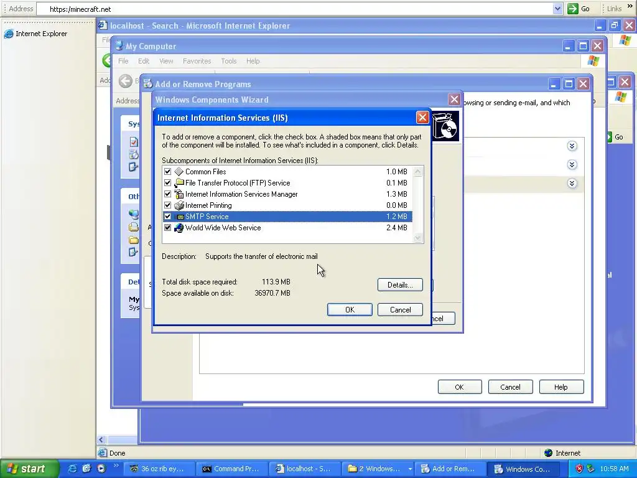
Task: Click the Details... button in IIS dialog
Action: point(400,285)
